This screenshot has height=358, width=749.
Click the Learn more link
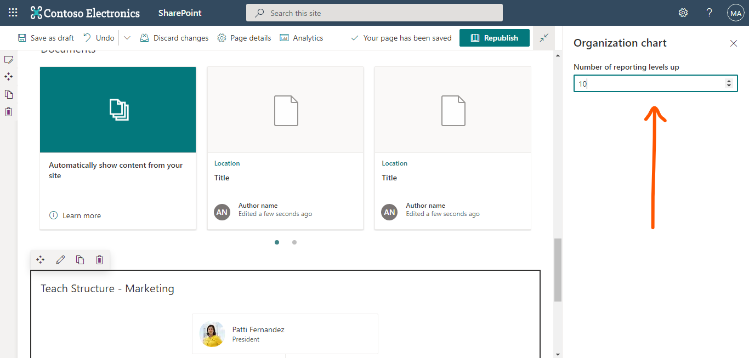pyautogui.click(x=81, y=215)
